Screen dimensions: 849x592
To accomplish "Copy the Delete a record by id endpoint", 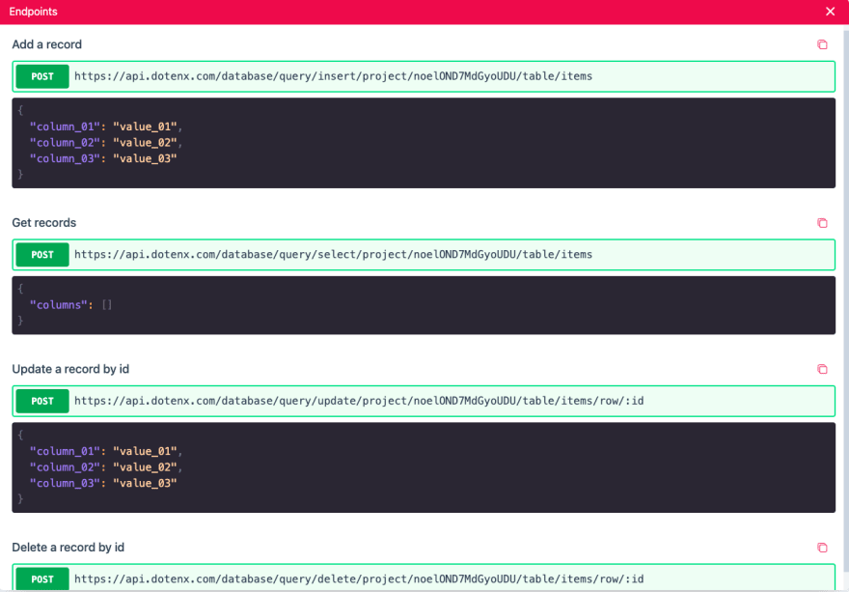I will [x=822, y=548].
